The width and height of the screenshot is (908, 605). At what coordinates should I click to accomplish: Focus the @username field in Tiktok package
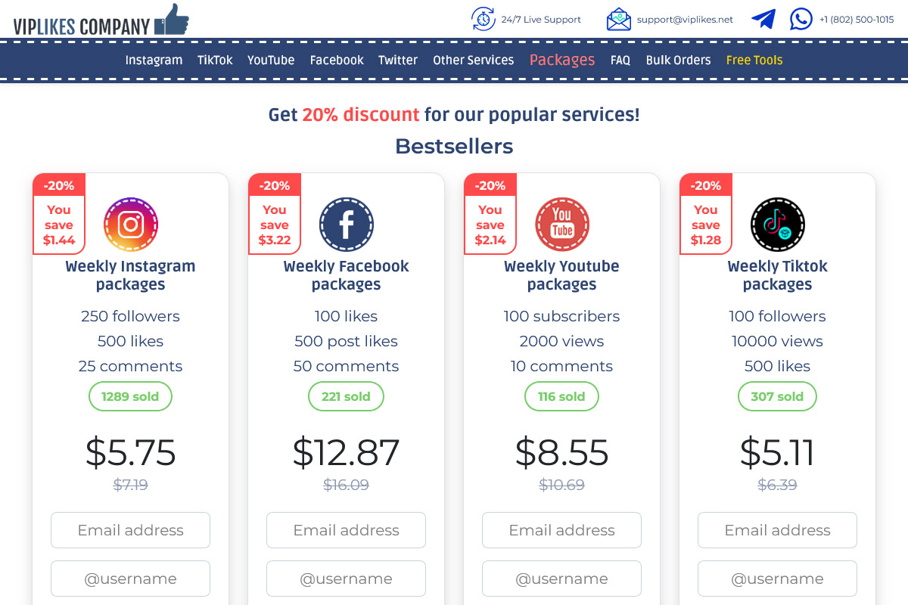pos(777,579)
